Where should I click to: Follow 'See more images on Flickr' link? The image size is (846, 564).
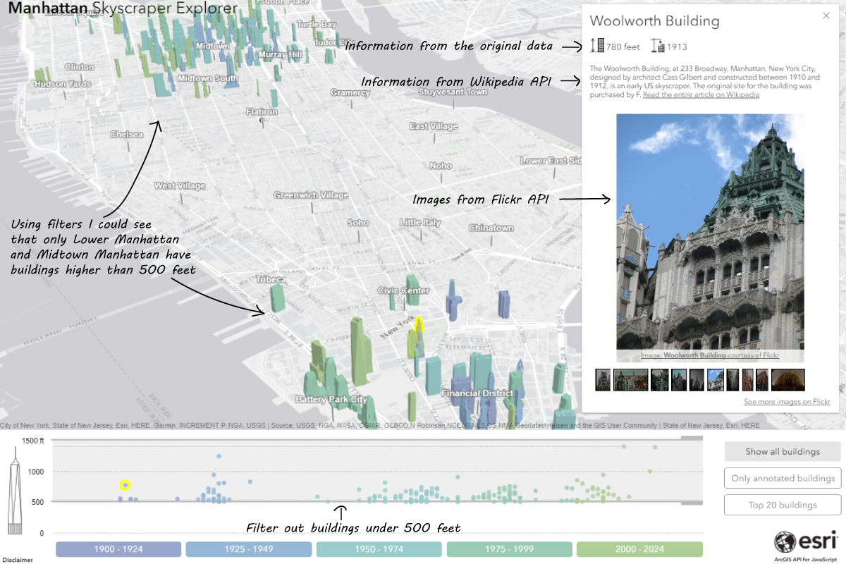pyautogui.click(x=787, y=402)
